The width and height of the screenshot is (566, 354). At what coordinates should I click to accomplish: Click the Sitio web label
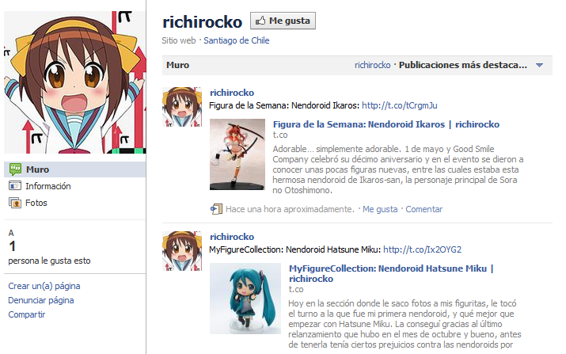pyautogui.click(x=179, y=40)
